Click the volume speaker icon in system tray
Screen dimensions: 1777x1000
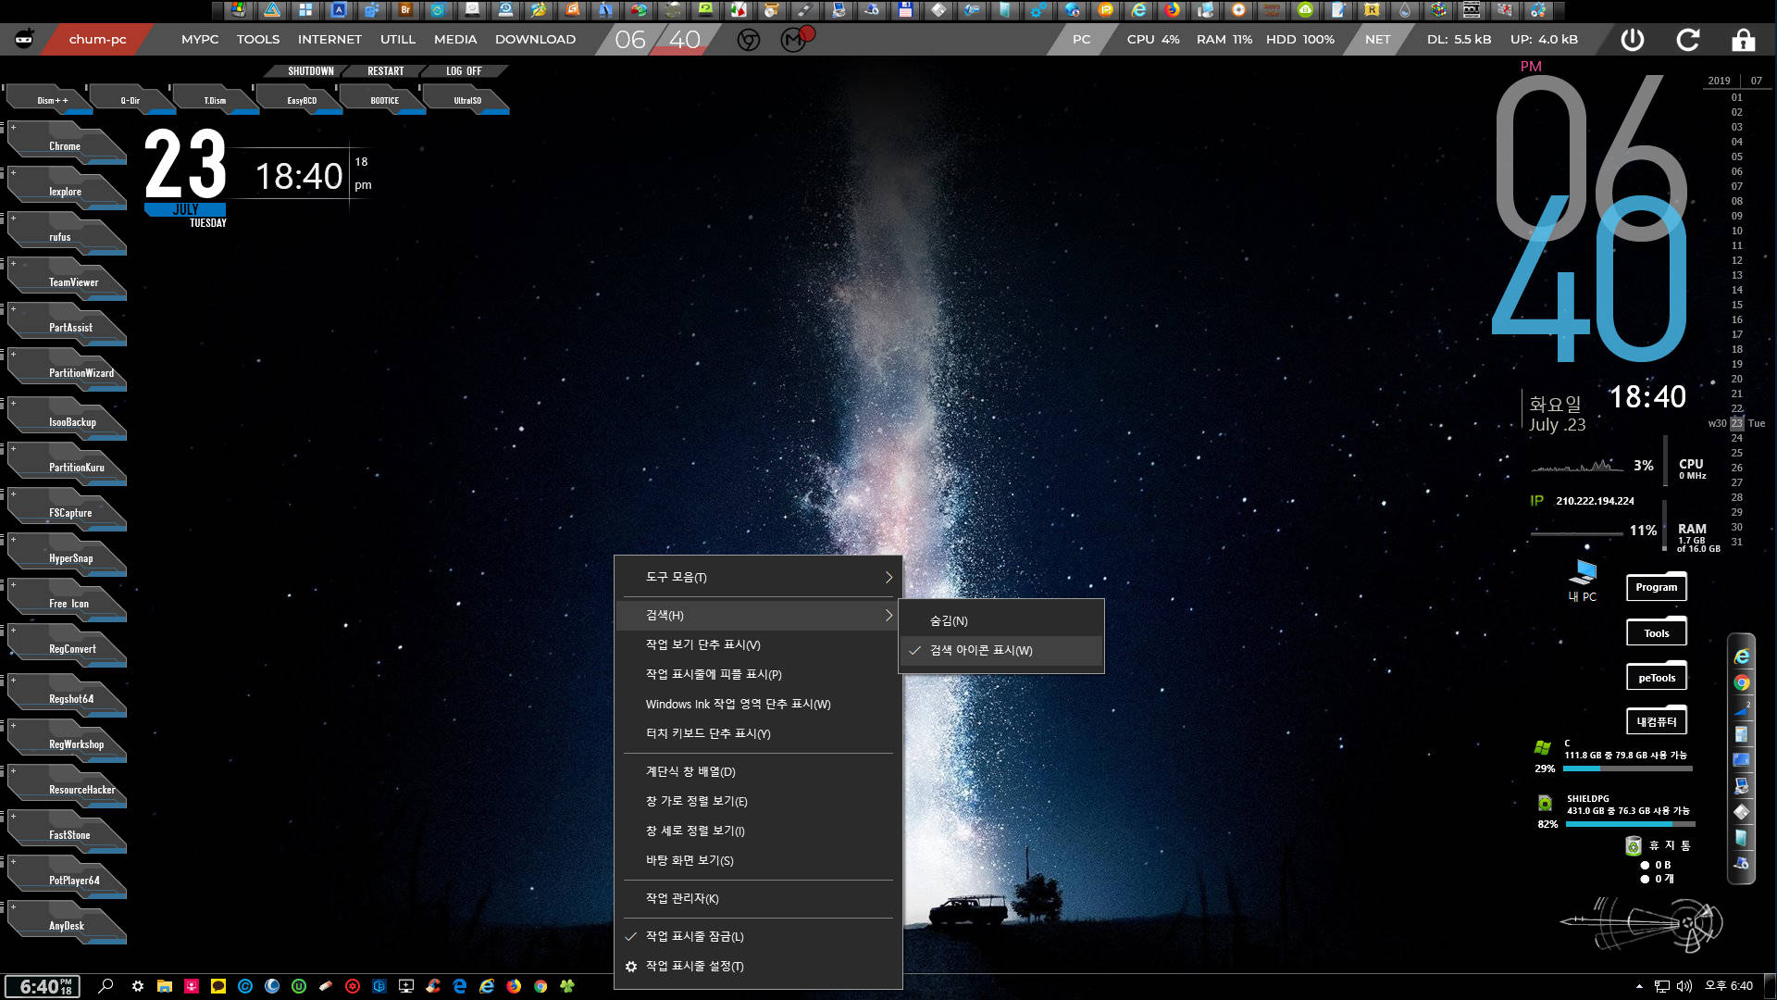click(x=1684, y=986)
